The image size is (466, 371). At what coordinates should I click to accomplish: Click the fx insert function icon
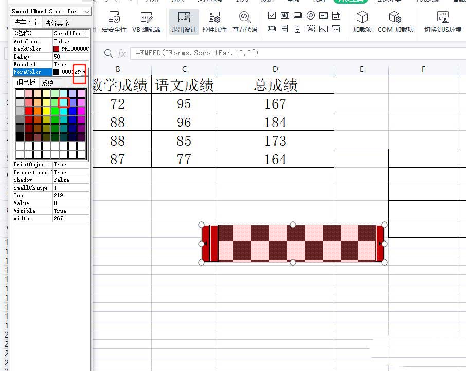click(x=121, y=53)
